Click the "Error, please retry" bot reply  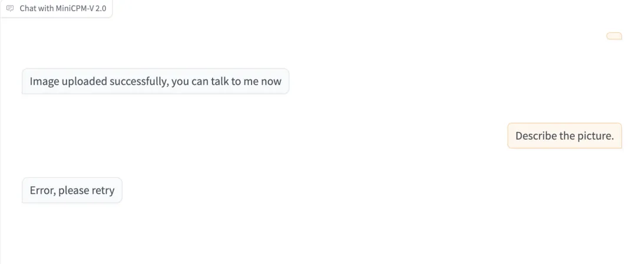[72, 190]
